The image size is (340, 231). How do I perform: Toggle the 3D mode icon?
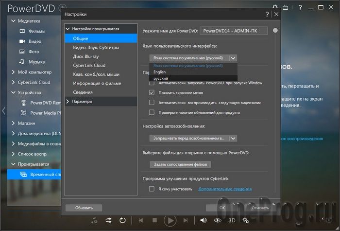(232, 221)
